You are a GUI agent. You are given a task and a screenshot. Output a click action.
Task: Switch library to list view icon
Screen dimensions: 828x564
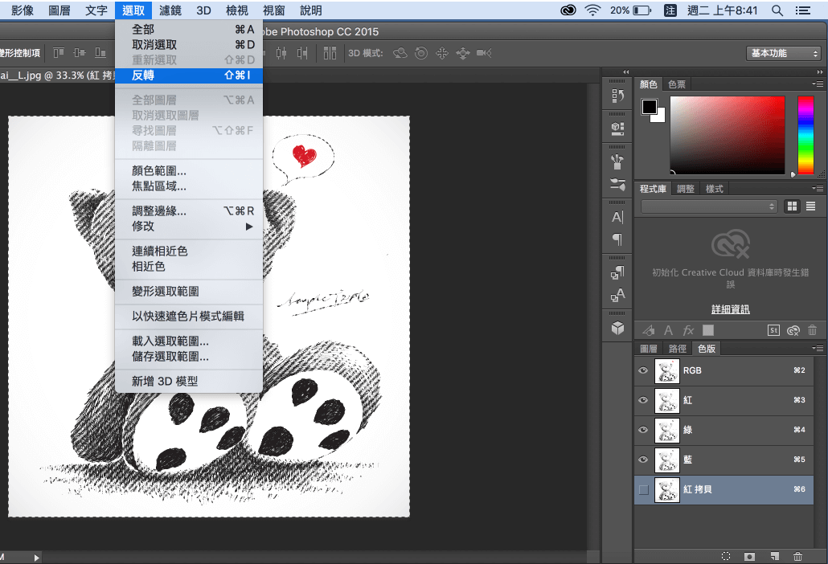pyautogui.click(x=810, y=206)
